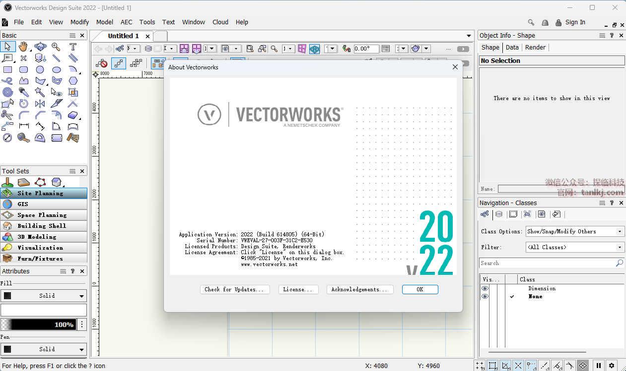Switch to the Render tab
The image size is (626, 371).
[535, 48]
